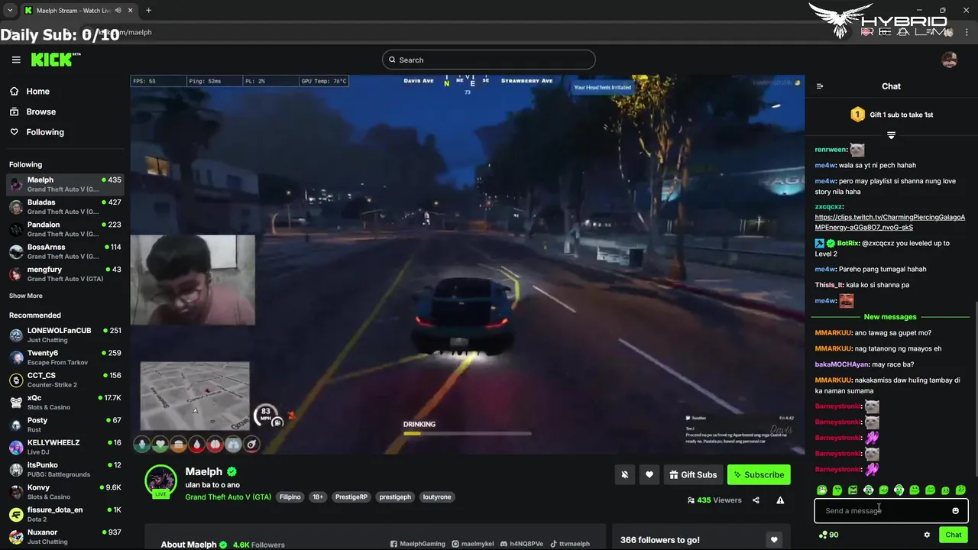This screenshot has width=978, height=550.
Task: Select the Filipino tag
Action: click(290, 497)
